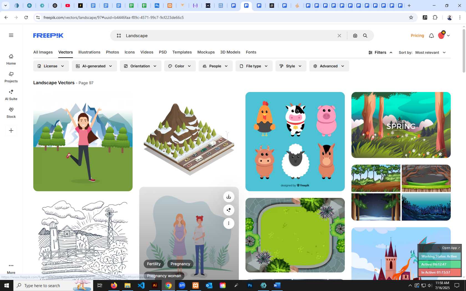The width and height of the screenshot is (466, 291).
Task: Expand AI-generated filter dropdown
Action: pos(94,66)
